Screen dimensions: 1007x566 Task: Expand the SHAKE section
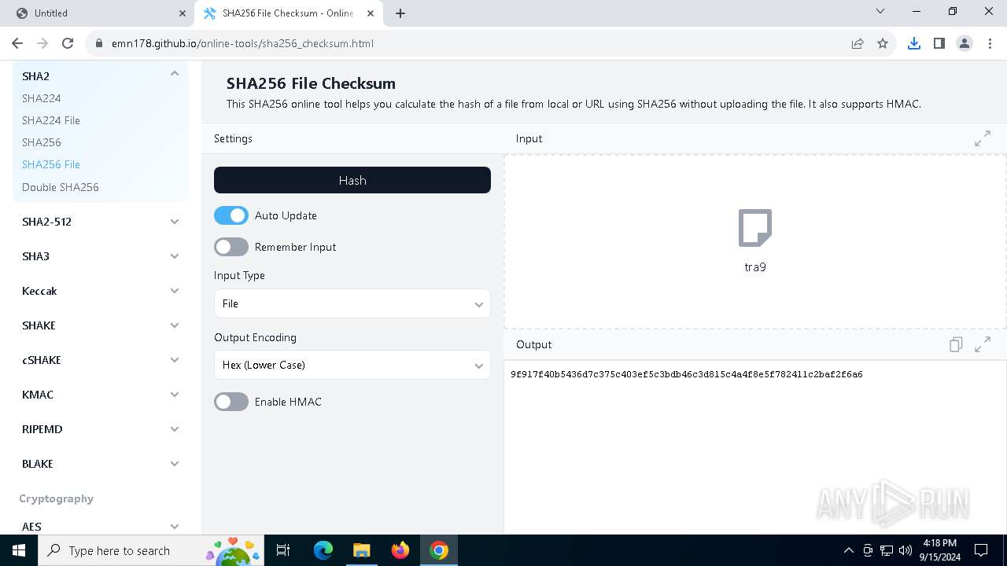pyautogui.click(x=101, y=325)
